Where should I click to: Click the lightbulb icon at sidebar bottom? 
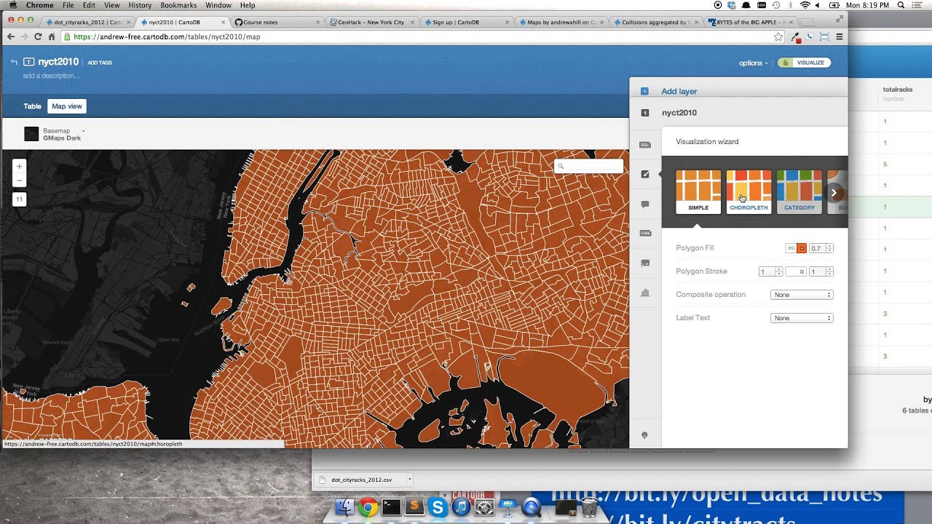point(644,435)
